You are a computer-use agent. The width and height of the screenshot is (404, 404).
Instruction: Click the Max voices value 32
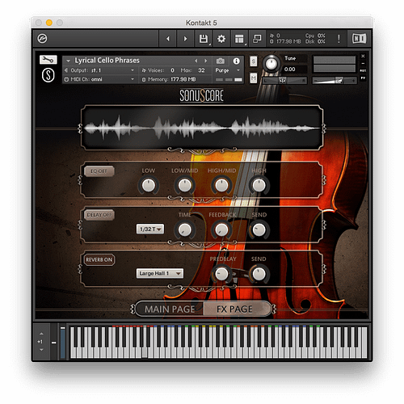[x=201, y=70]
